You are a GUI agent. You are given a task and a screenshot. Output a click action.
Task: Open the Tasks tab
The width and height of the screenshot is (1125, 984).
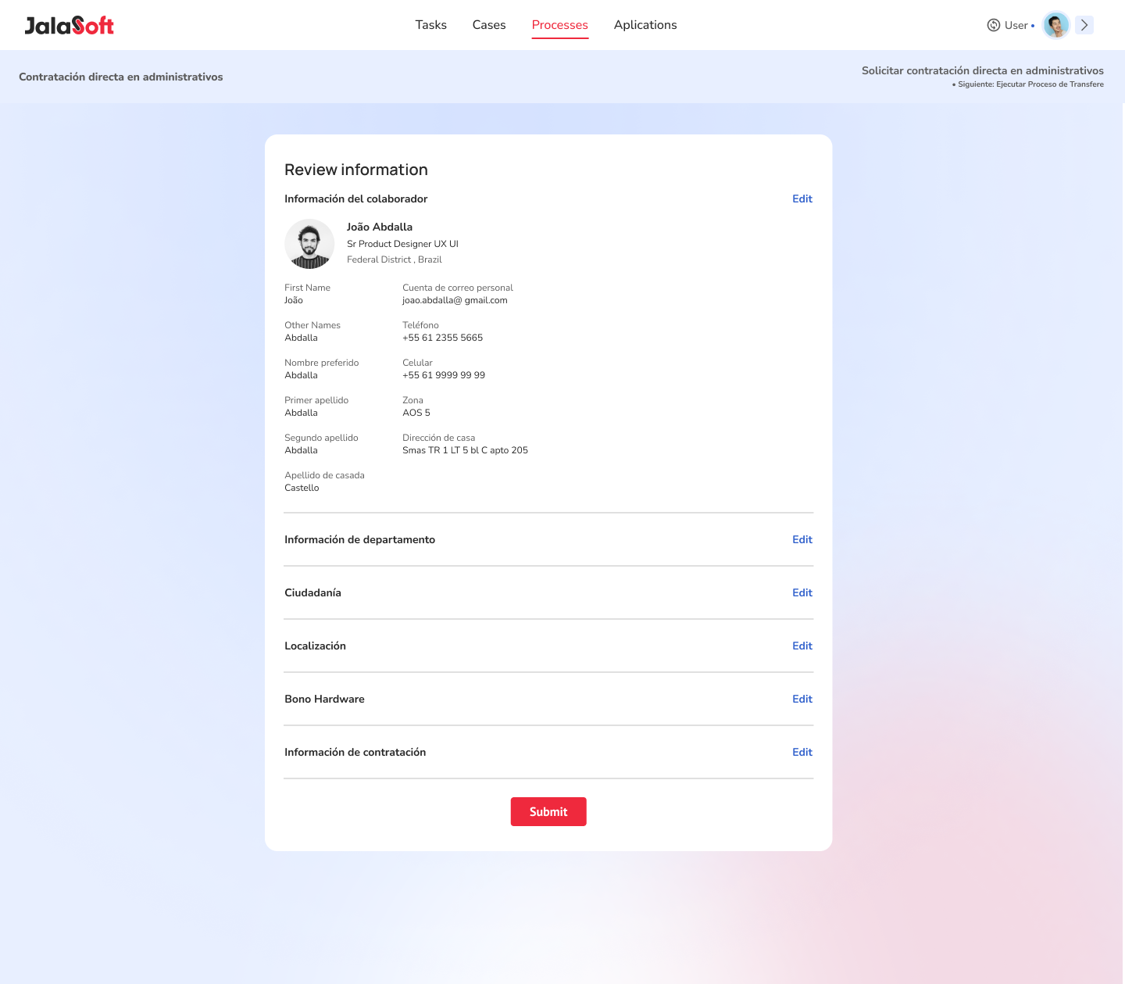(x=431, y=25)
